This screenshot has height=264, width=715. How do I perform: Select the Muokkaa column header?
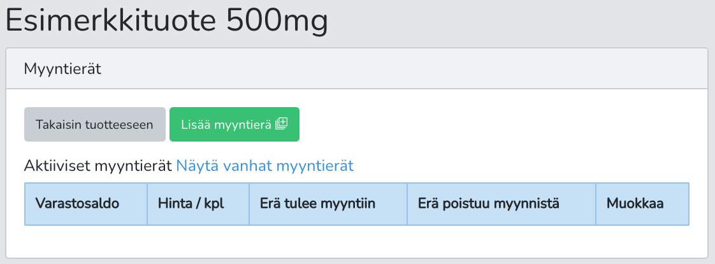pyautogui.click(x=642, y=204)
